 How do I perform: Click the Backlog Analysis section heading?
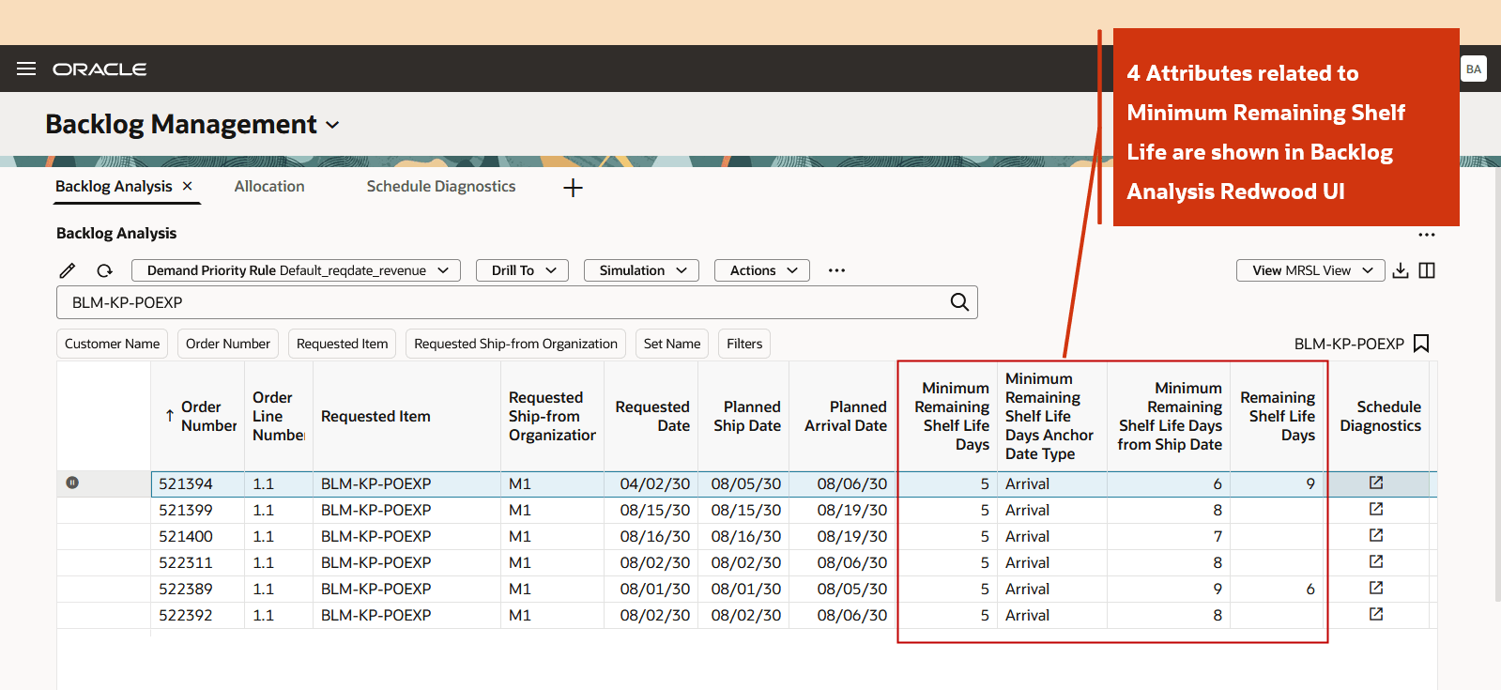(x=116, y=233)
